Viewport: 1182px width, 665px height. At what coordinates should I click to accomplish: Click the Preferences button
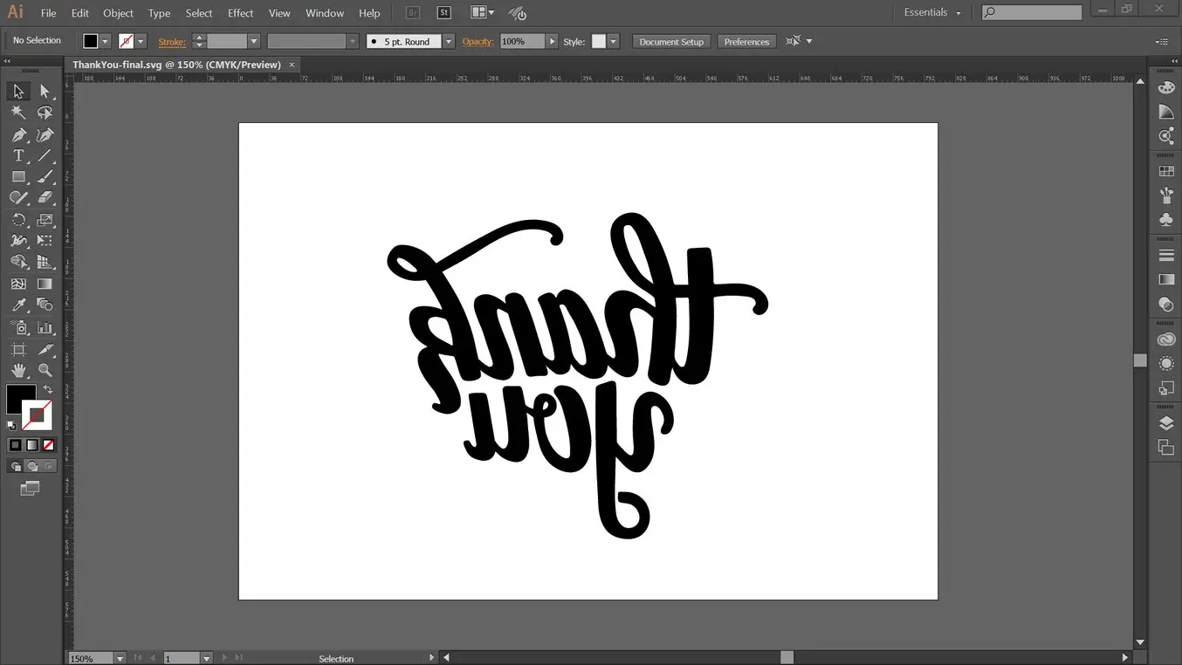coord(746,42)
